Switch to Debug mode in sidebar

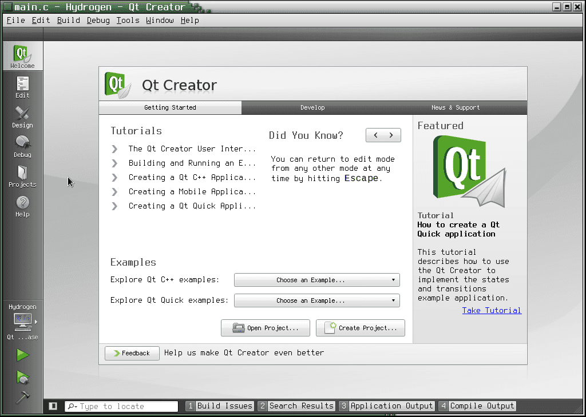(x=22, y=147)
